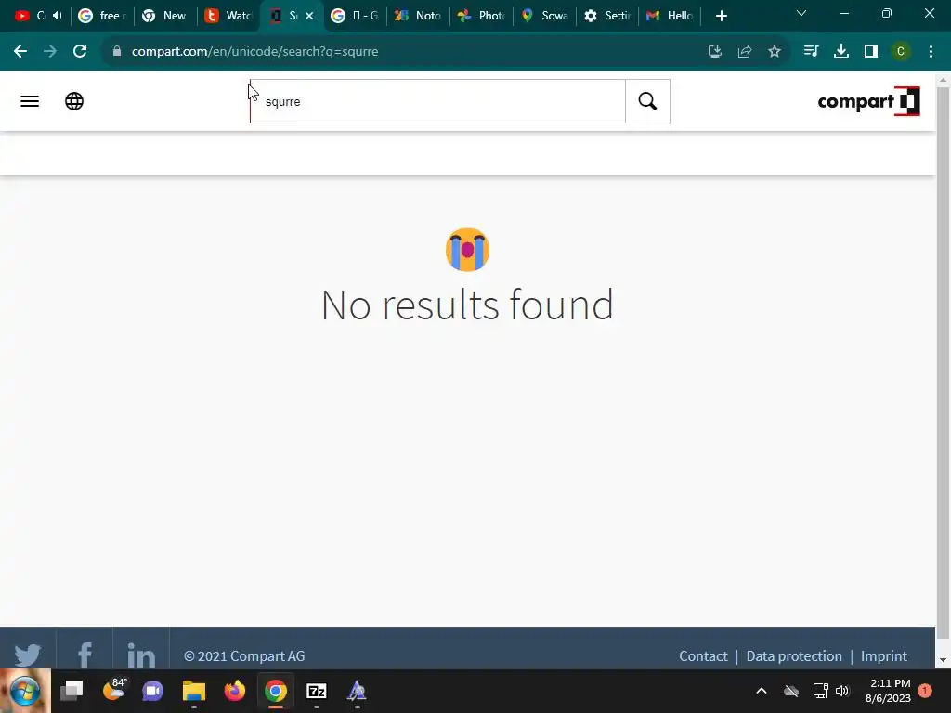Image resolution: width=951 pixels, height=713 pixels.
Task: Toggle Chrome side panel
Action: [x=871, y=52]
